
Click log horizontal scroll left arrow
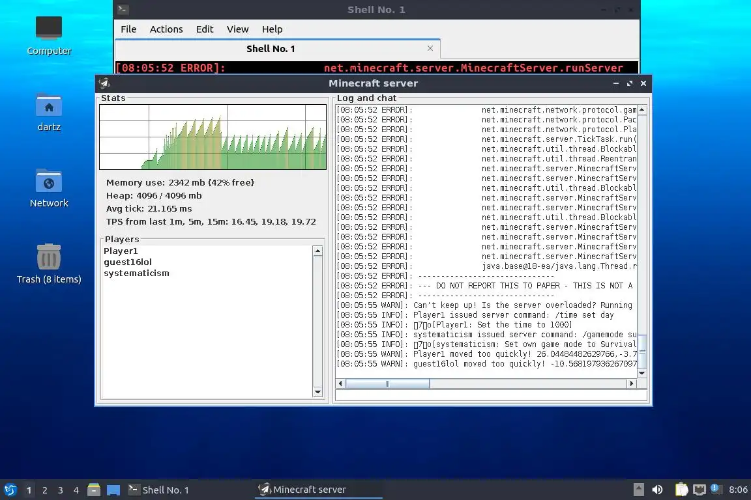[x=340, y=383]
